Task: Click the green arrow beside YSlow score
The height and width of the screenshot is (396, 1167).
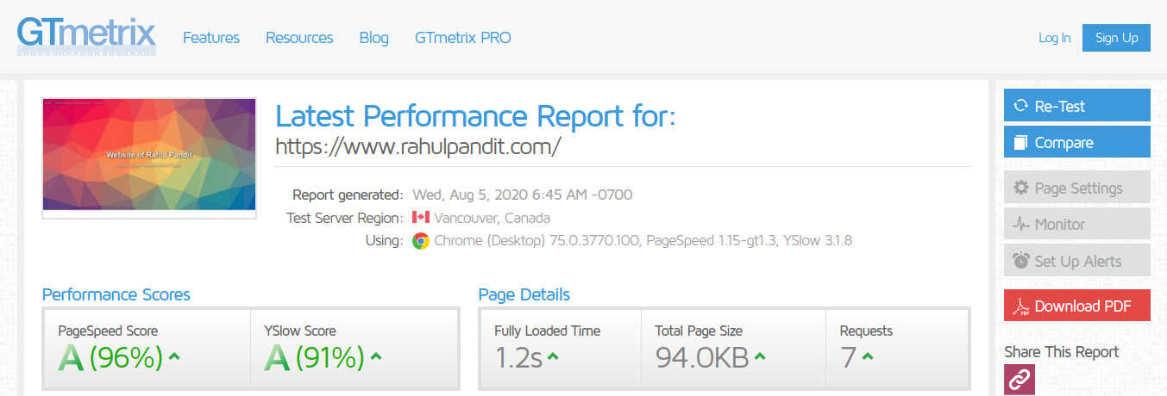Action: tap(376, 356)
